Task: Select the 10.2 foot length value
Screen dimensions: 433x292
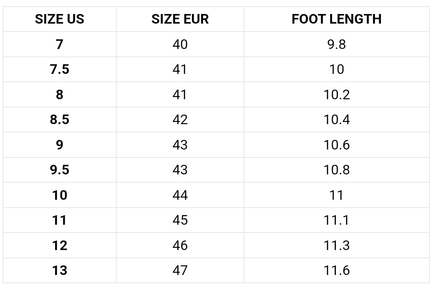Action: tap(336, 94)
